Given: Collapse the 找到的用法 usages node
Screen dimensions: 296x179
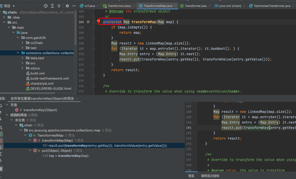Looking at the screenshot, I should [7, 115].
